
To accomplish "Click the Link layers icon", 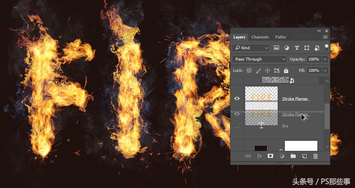I will click(248, 156).
